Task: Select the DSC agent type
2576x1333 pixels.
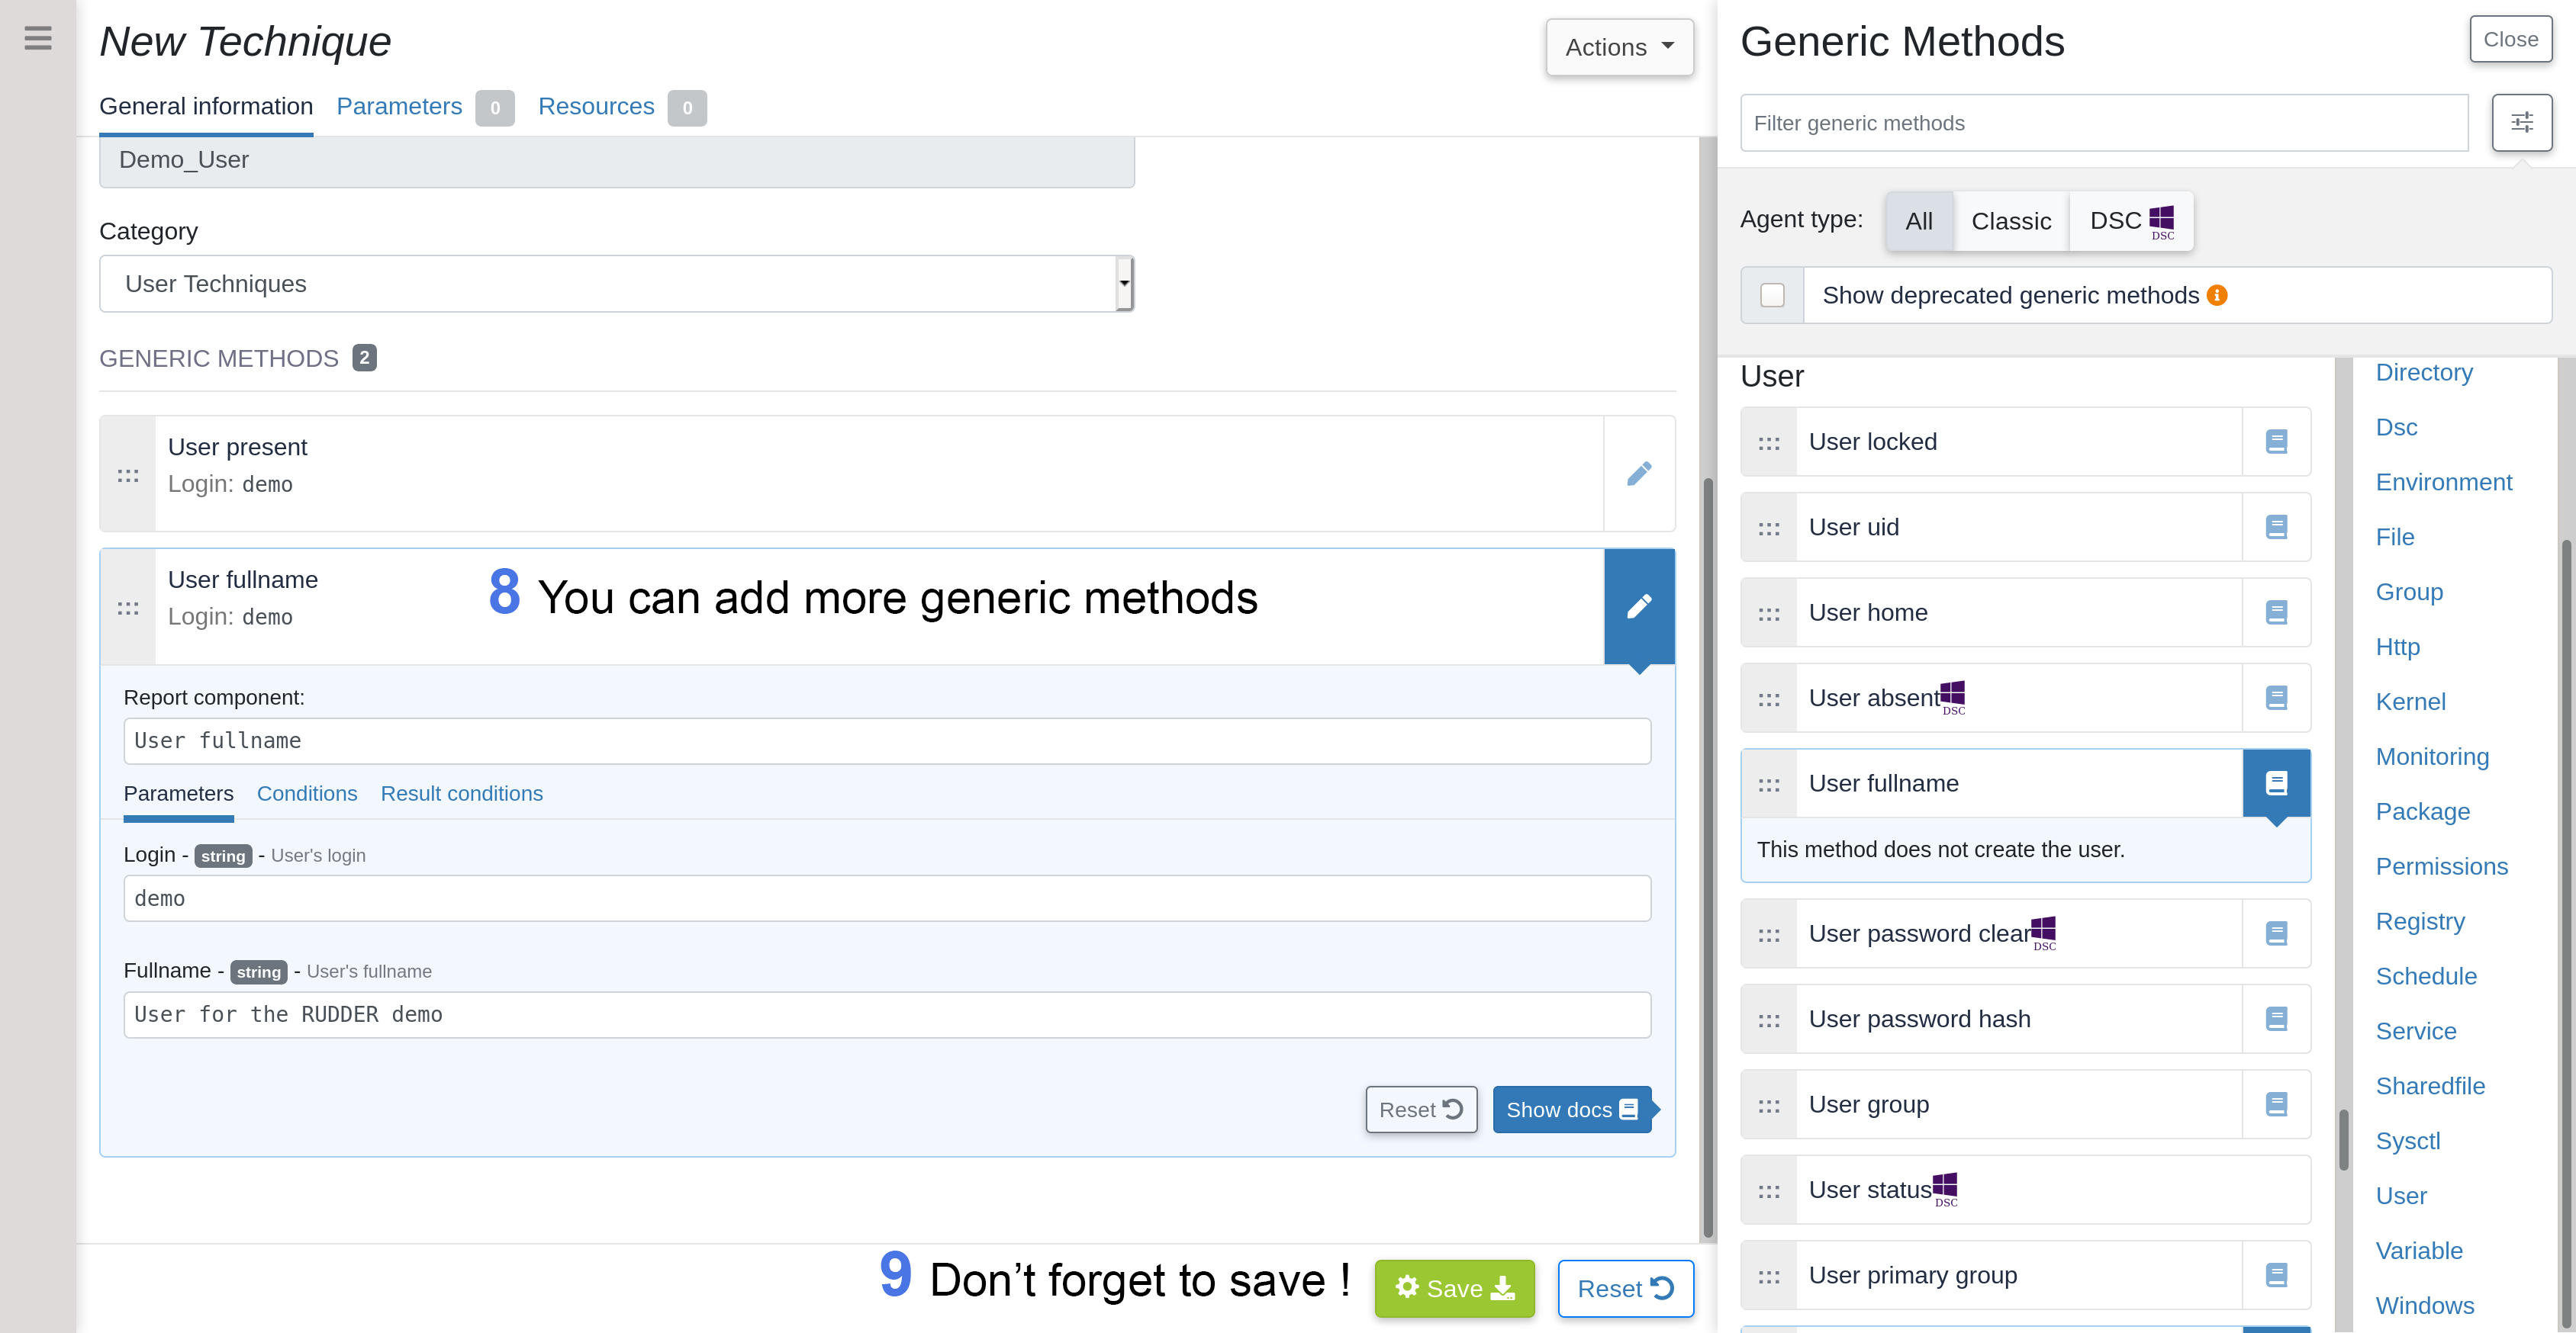Action: pyautogui.click(x=2130, y=221)
